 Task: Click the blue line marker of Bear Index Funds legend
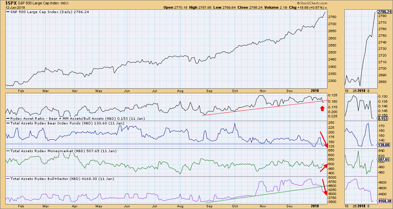[8, 123]
